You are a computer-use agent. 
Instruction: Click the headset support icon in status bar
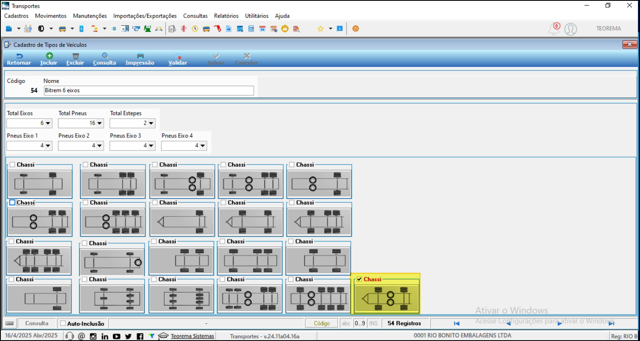(70, 336)
